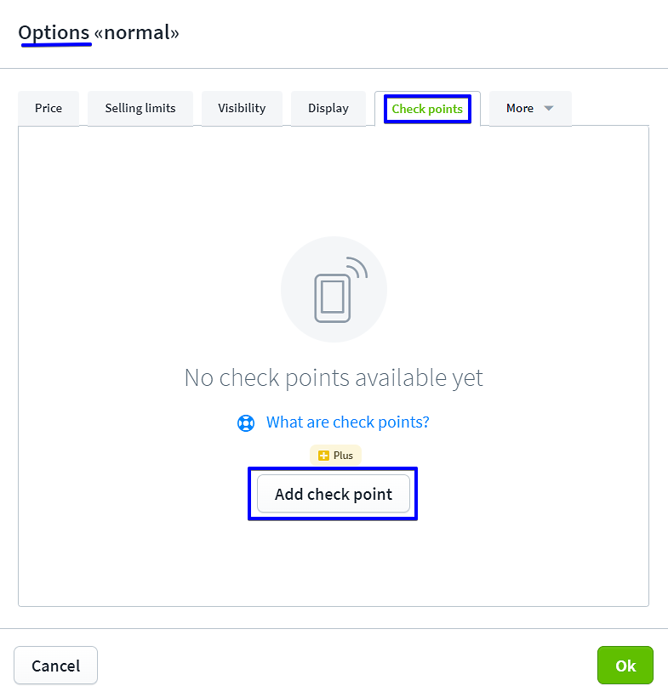668x697 pixels.
Task: Click the signal waves above the phone illustration
Action: click(x=357, y=269)
